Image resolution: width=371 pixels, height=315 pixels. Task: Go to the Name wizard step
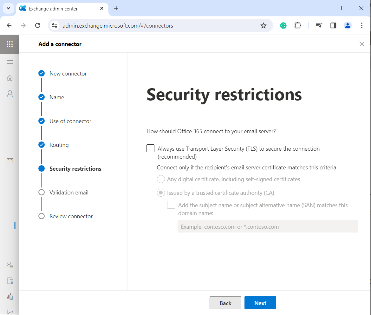[57, 97]
